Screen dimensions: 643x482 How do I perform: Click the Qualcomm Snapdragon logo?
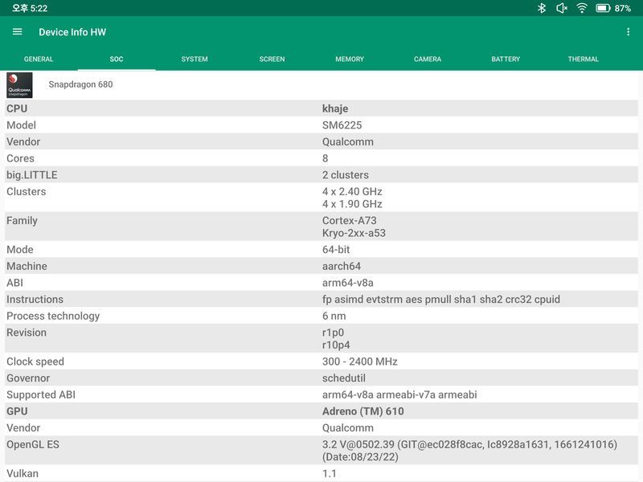pos(20,84)
